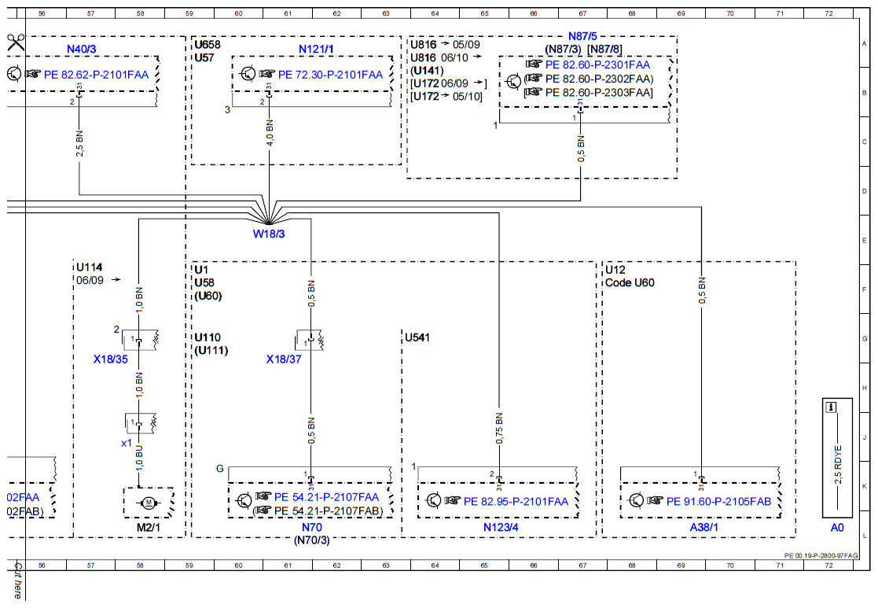Screen dimensions: 878x608
Task: Click the transistor symbol in the N123/4 box
Action: [x=434, y=500]
